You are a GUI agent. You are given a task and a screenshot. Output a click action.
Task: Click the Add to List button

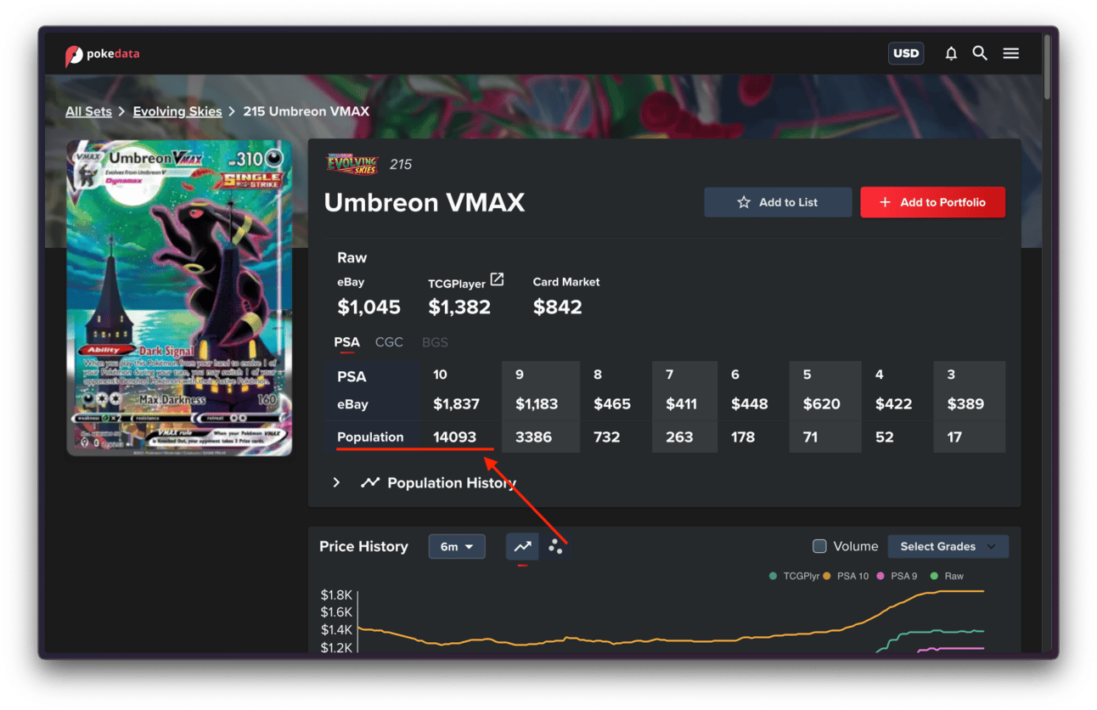coord(778,202)
